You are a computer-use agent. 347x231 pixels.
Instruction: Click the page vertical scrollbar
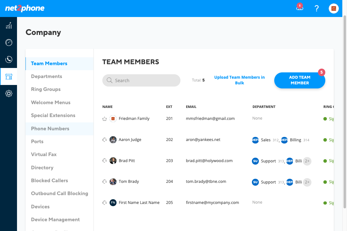tap(344, 112)
